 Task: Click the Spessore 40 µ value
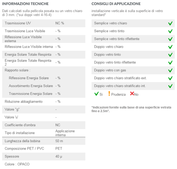tap(59, 157)
